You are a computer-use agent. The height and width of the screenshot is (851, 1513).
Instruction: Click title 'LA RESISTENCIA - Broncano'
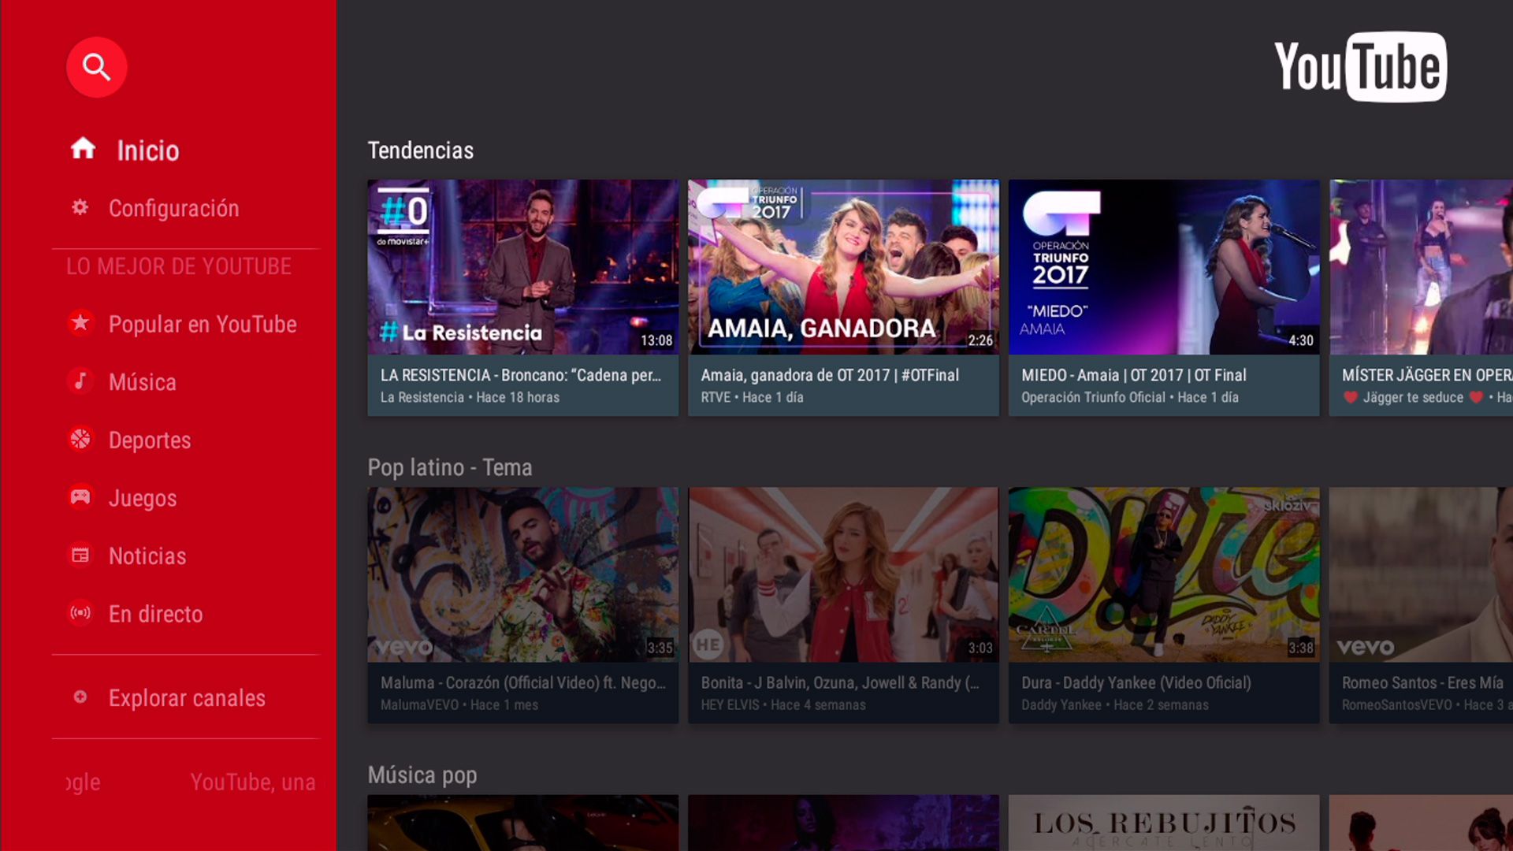(521, 375)
